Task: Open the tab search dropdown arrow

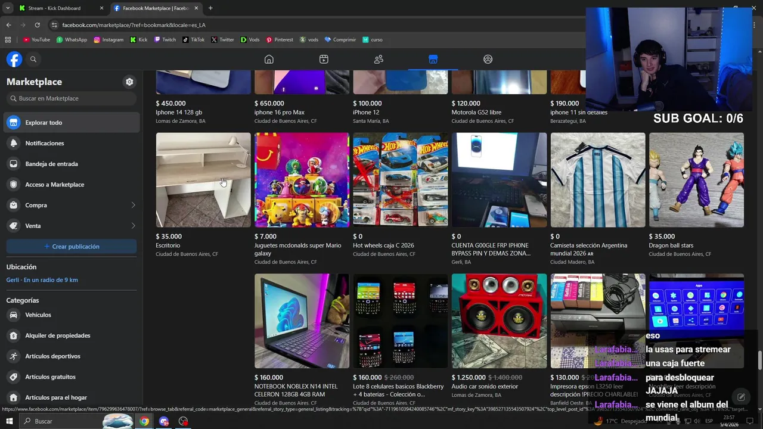Action: [8, 8]
